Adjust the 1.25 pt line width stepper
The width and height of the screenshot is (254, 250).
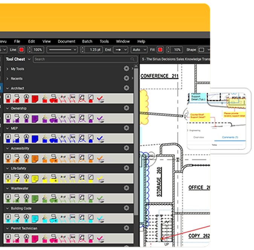[x=83, y=50]
